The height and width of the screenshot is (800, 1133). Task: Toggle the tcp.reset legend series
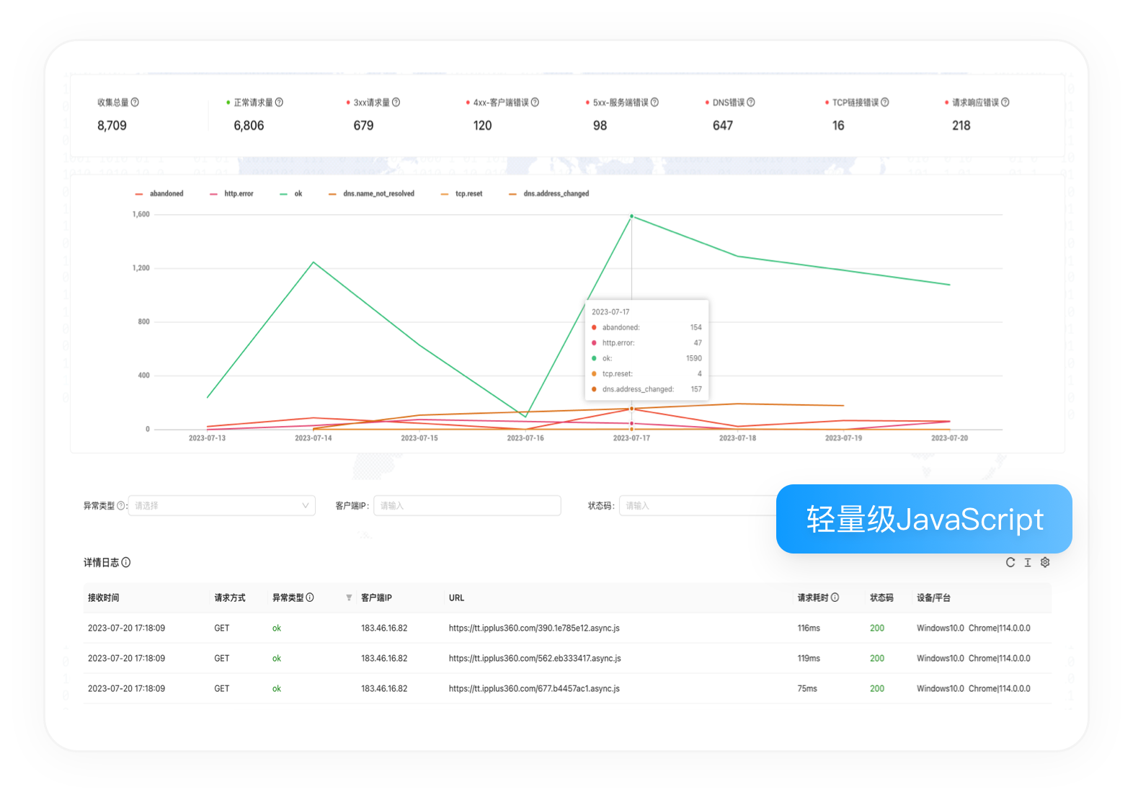(x=461, y=194)
